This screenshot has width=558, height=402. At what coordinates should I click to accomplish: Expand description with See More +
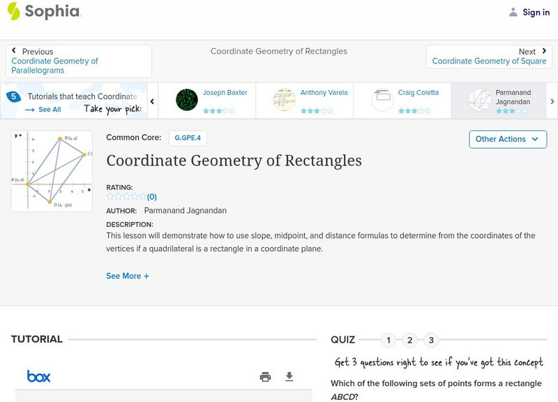(x=128, y=276)
